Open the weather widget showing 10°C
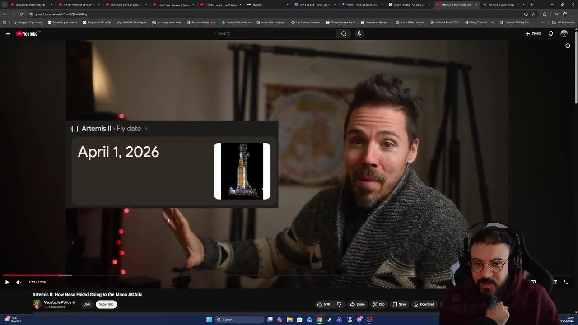Screen dimensions: 578x325 [x=13, y=320]
